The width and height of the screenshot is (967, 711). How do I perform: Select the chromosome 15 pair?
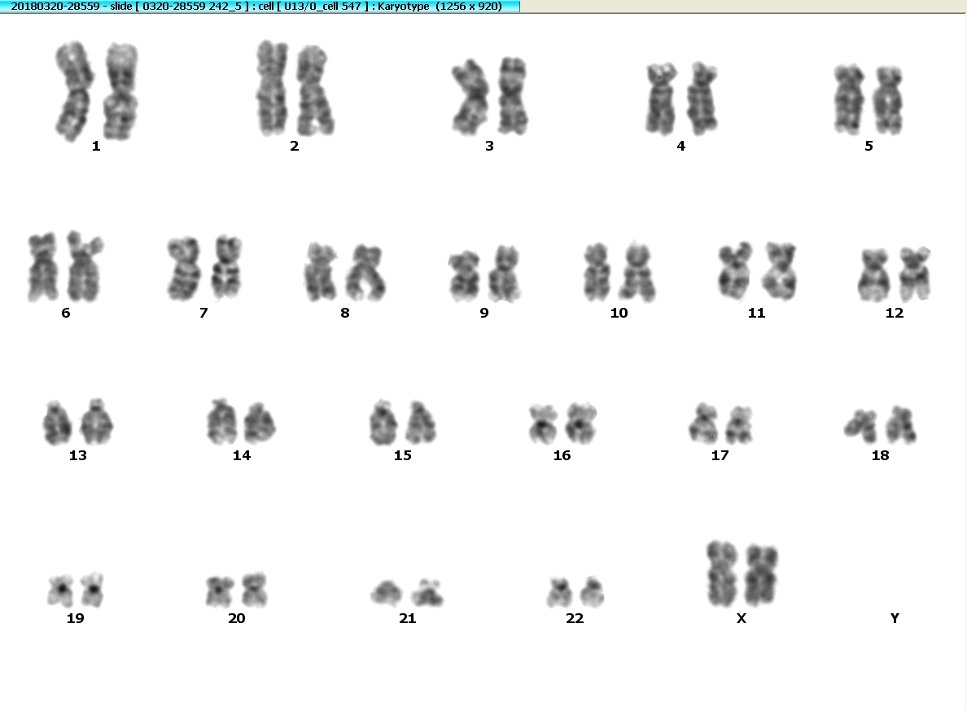[403, 423]
